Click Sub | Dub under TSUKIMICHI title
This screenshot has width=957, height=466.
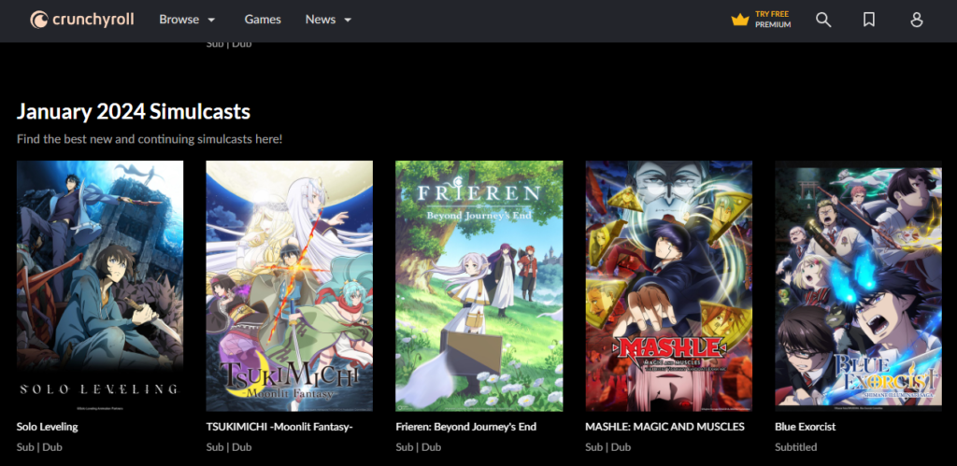229,447
